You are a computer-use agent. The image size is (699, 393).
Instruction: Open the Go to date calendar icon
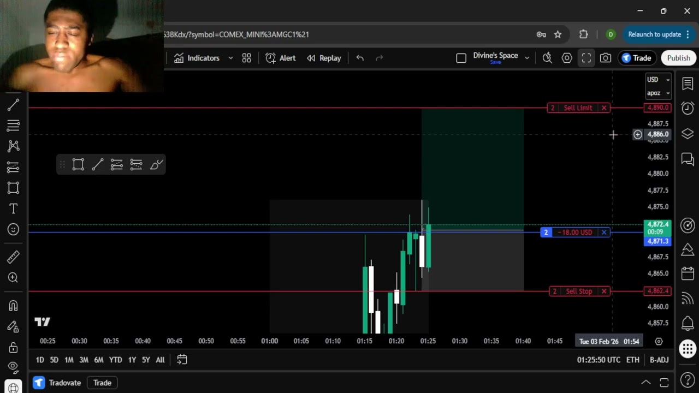[182, 360]
